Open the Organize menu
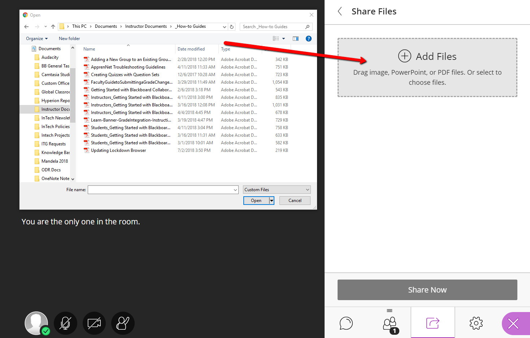Image resolution: width=530 pixels, height=338 pixels. coord(37,39)
